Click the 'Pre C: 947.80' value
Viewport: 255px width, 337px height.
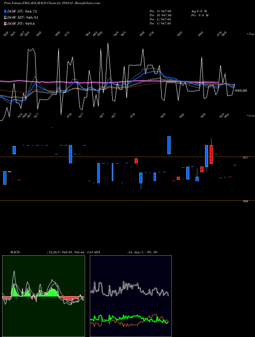[160, 23]
